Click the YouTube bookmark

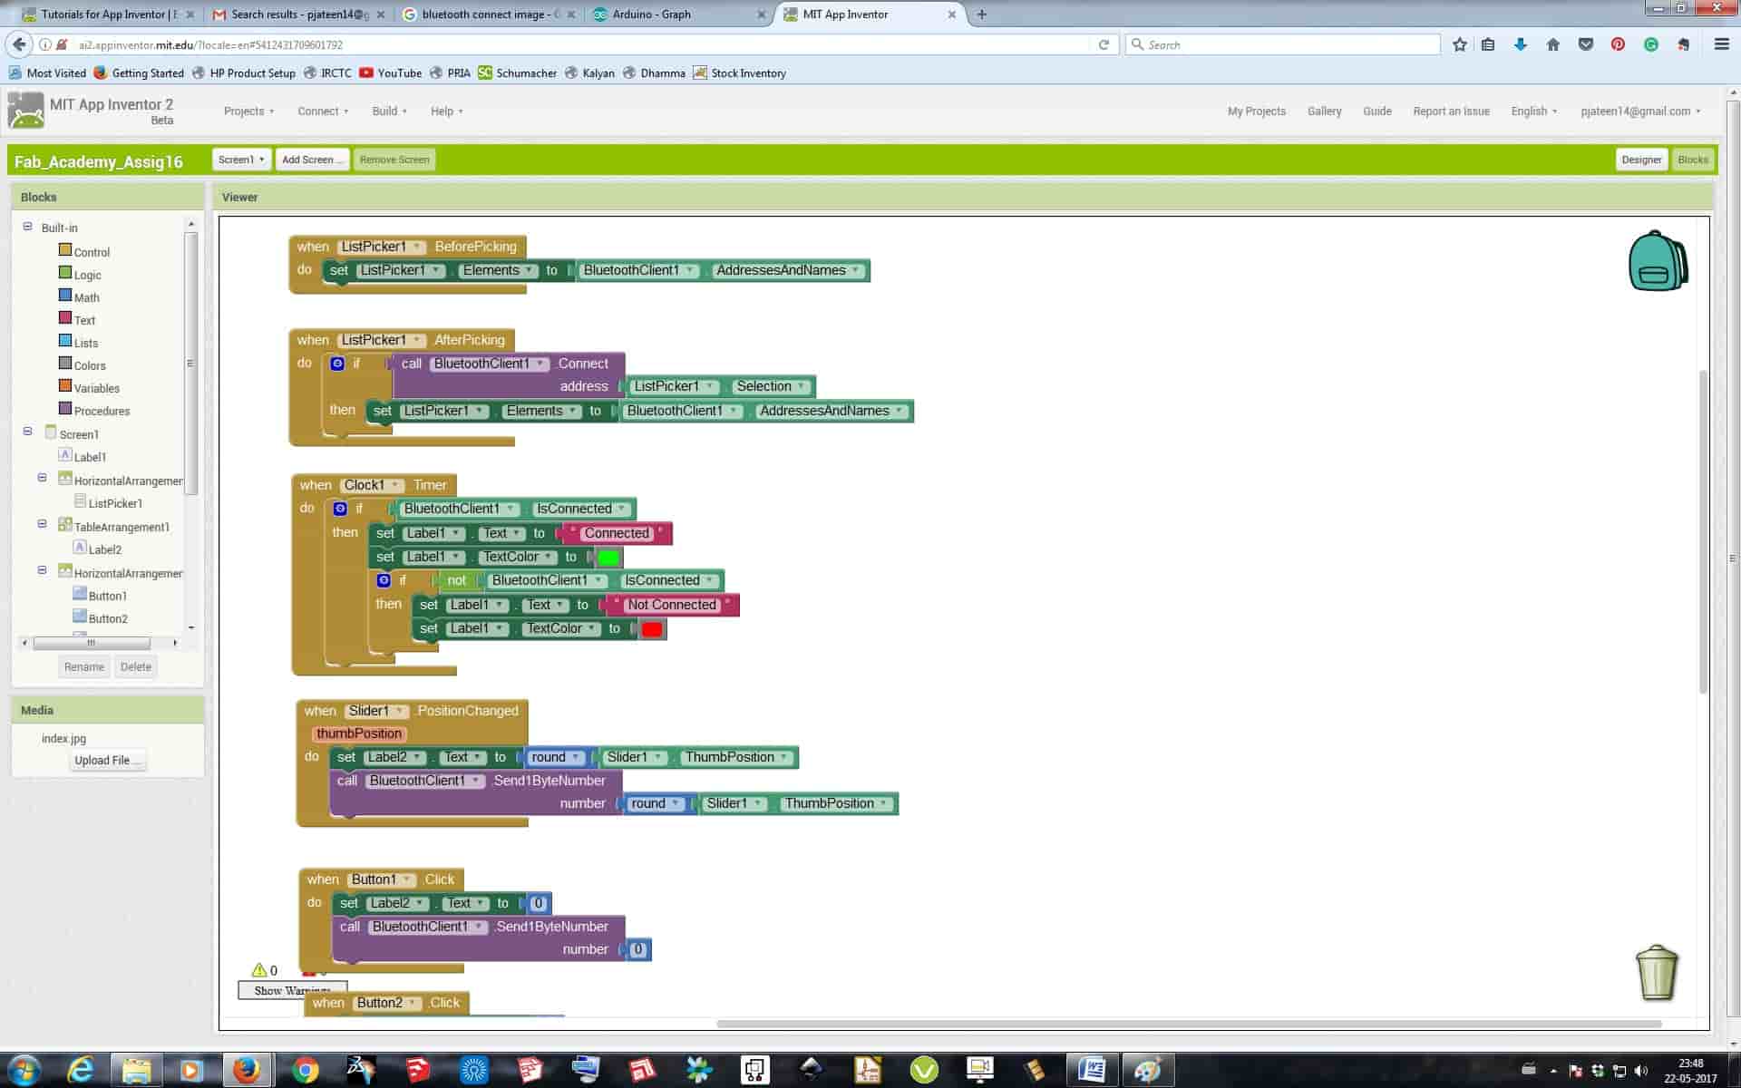390,73
